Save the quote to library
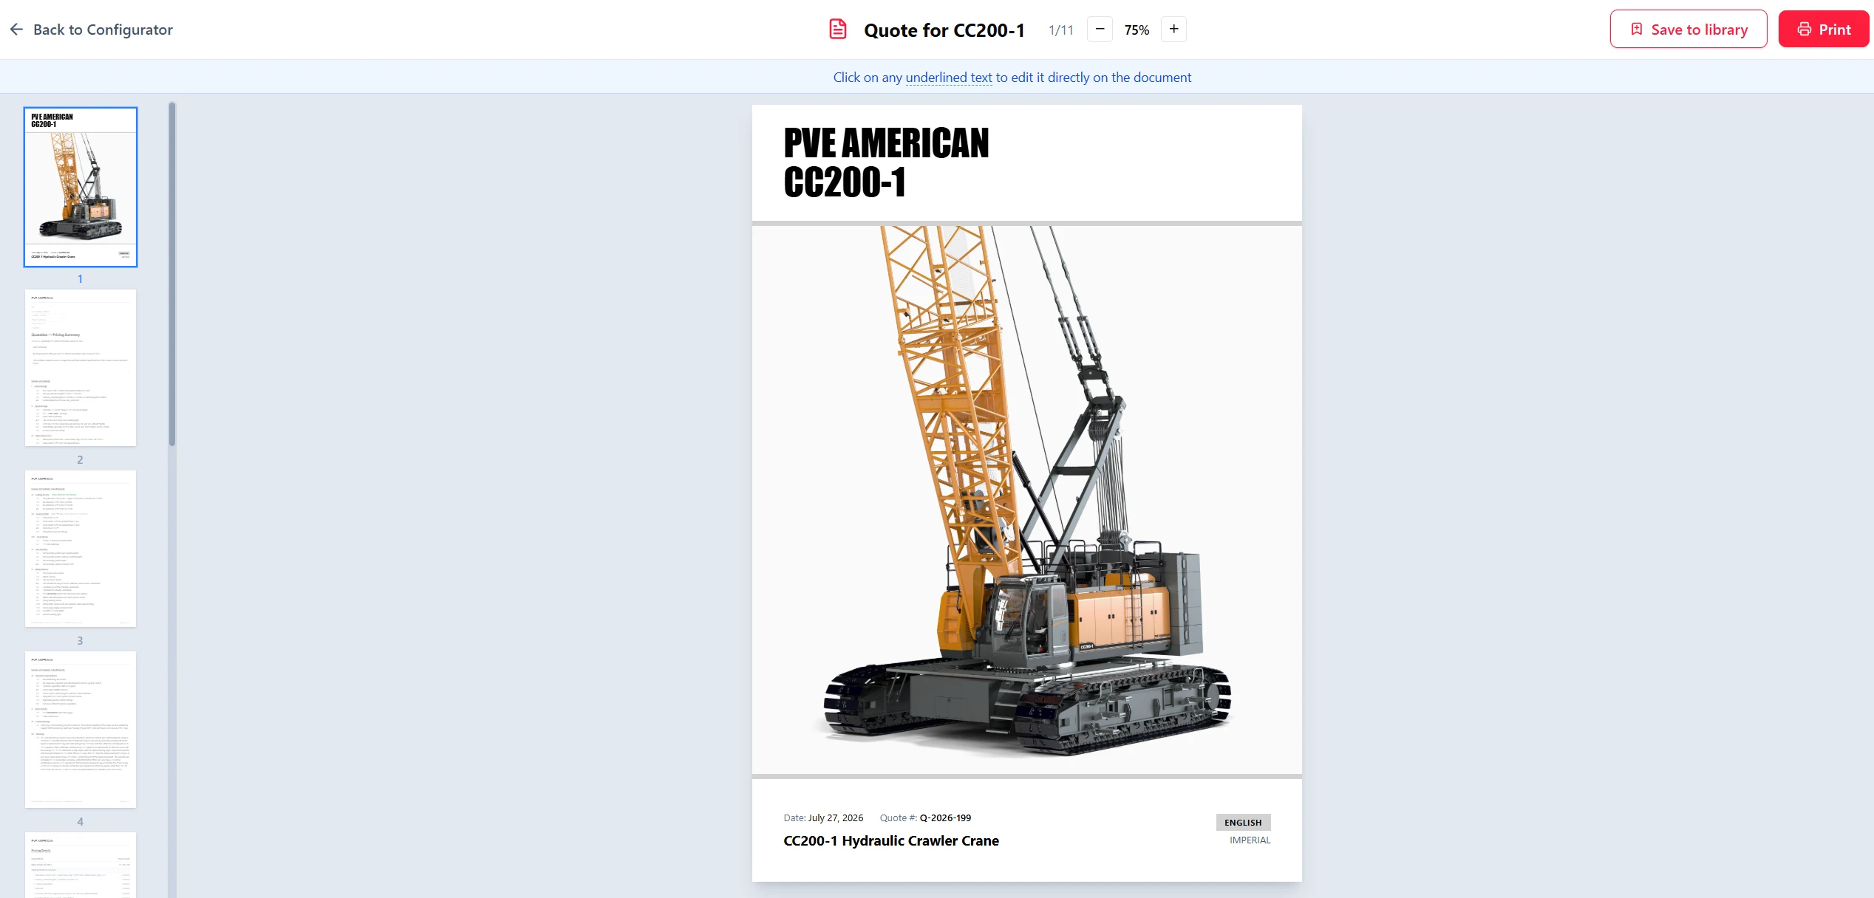 click(1689, 30)
